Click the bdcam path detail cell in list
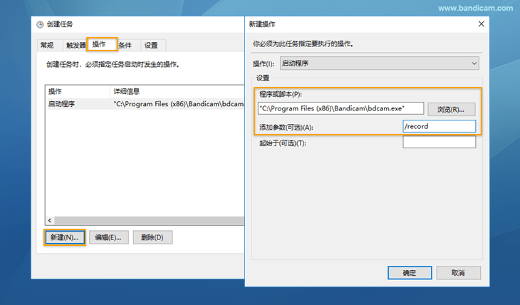The image size is (520, 305). pos(178,104)
